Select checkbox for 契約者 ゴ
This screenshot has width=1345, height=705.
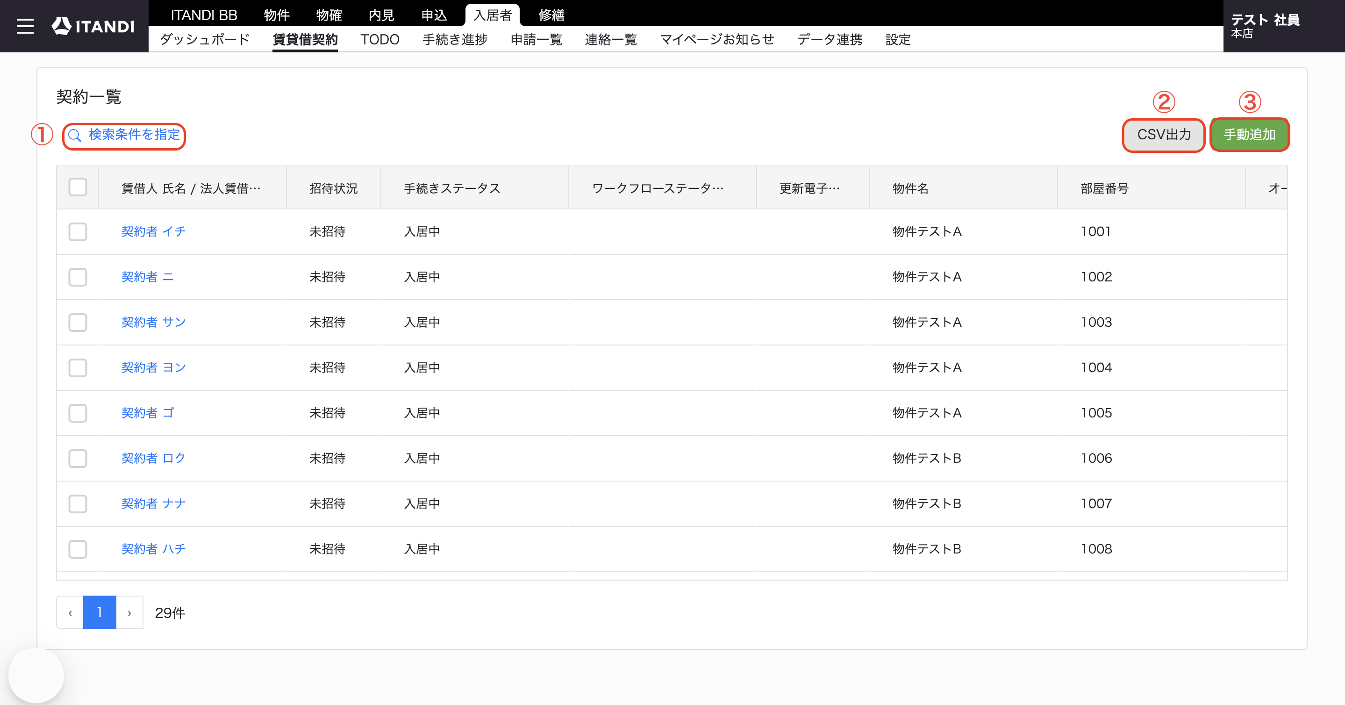pos(78,413)
